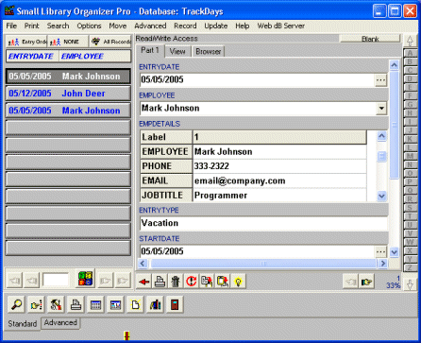Screen dimensions: 421x343
Task: Open the Record menu
Action: (185, 26)
